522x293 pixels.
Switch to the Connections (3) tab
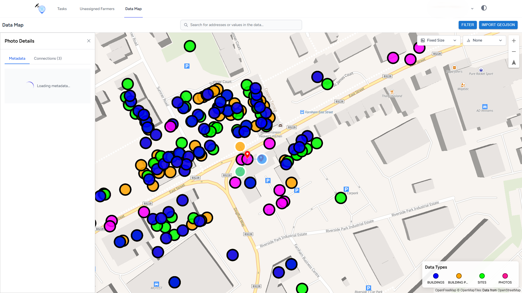(x=48, y=58)
